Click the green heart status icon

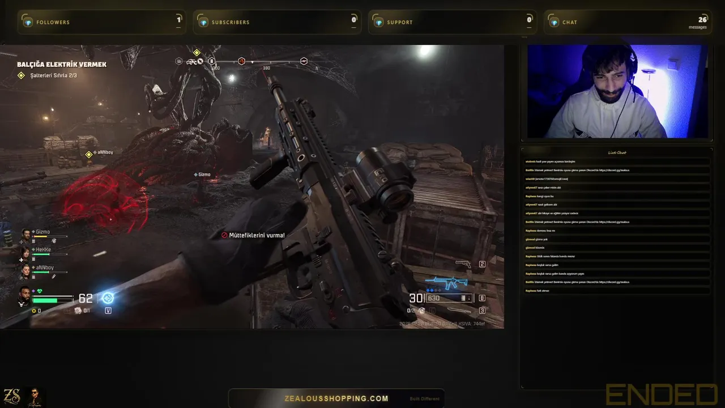40,291
